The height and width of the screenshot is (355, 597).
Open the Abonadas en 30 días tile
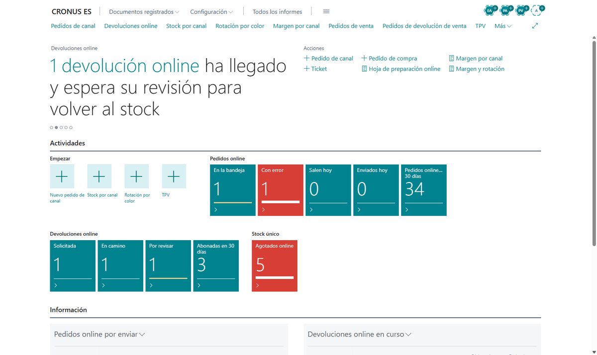point(216,266)
